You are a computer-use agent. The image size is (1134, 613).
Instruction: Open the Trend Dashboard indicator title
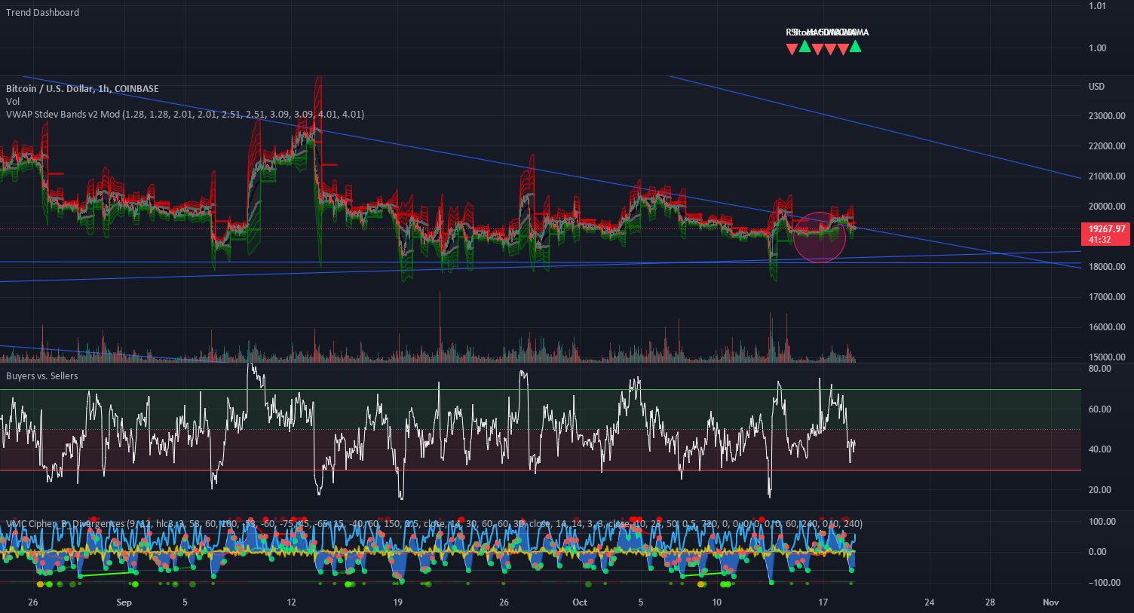42,12
